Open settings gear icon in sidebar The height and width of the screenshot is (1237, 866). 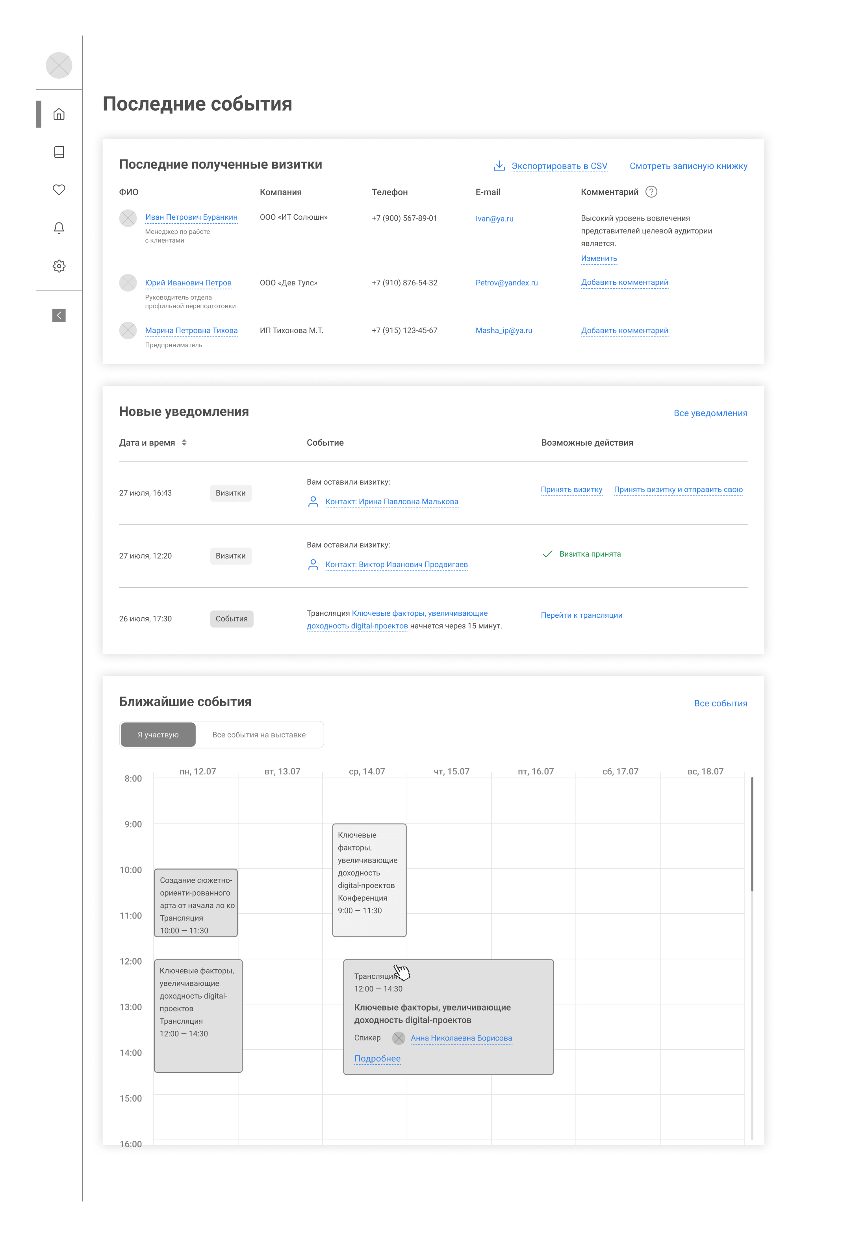(x=59, y=266)
